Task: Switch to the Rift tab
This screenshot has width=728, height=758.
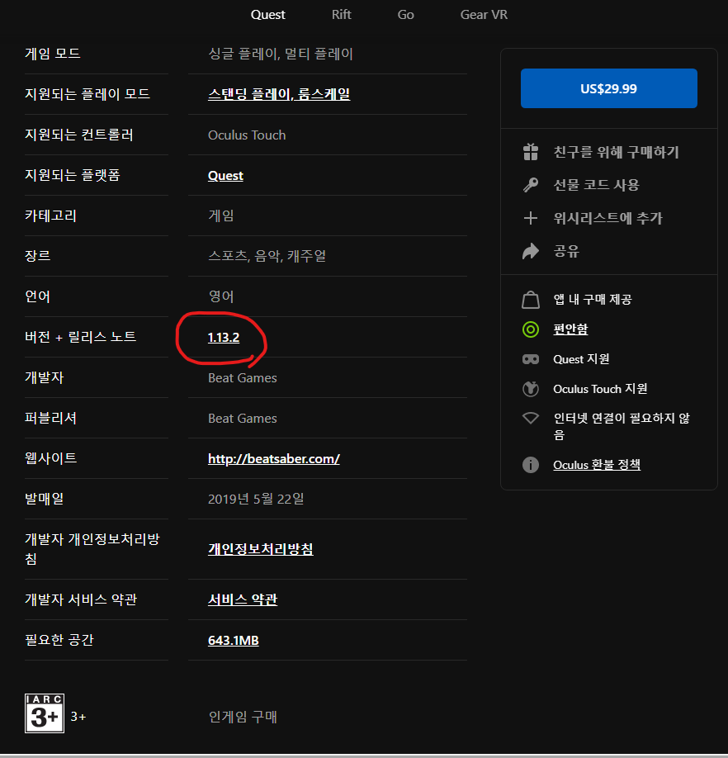Action: pos(341,15)
